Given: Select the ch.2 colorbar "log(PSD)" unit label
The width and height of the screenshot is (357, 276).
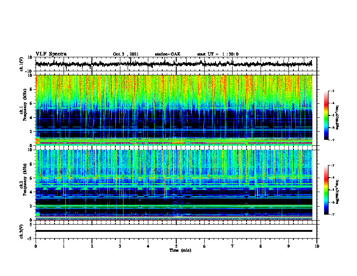Looking at the screenshot, I should (x=338, y=192).
